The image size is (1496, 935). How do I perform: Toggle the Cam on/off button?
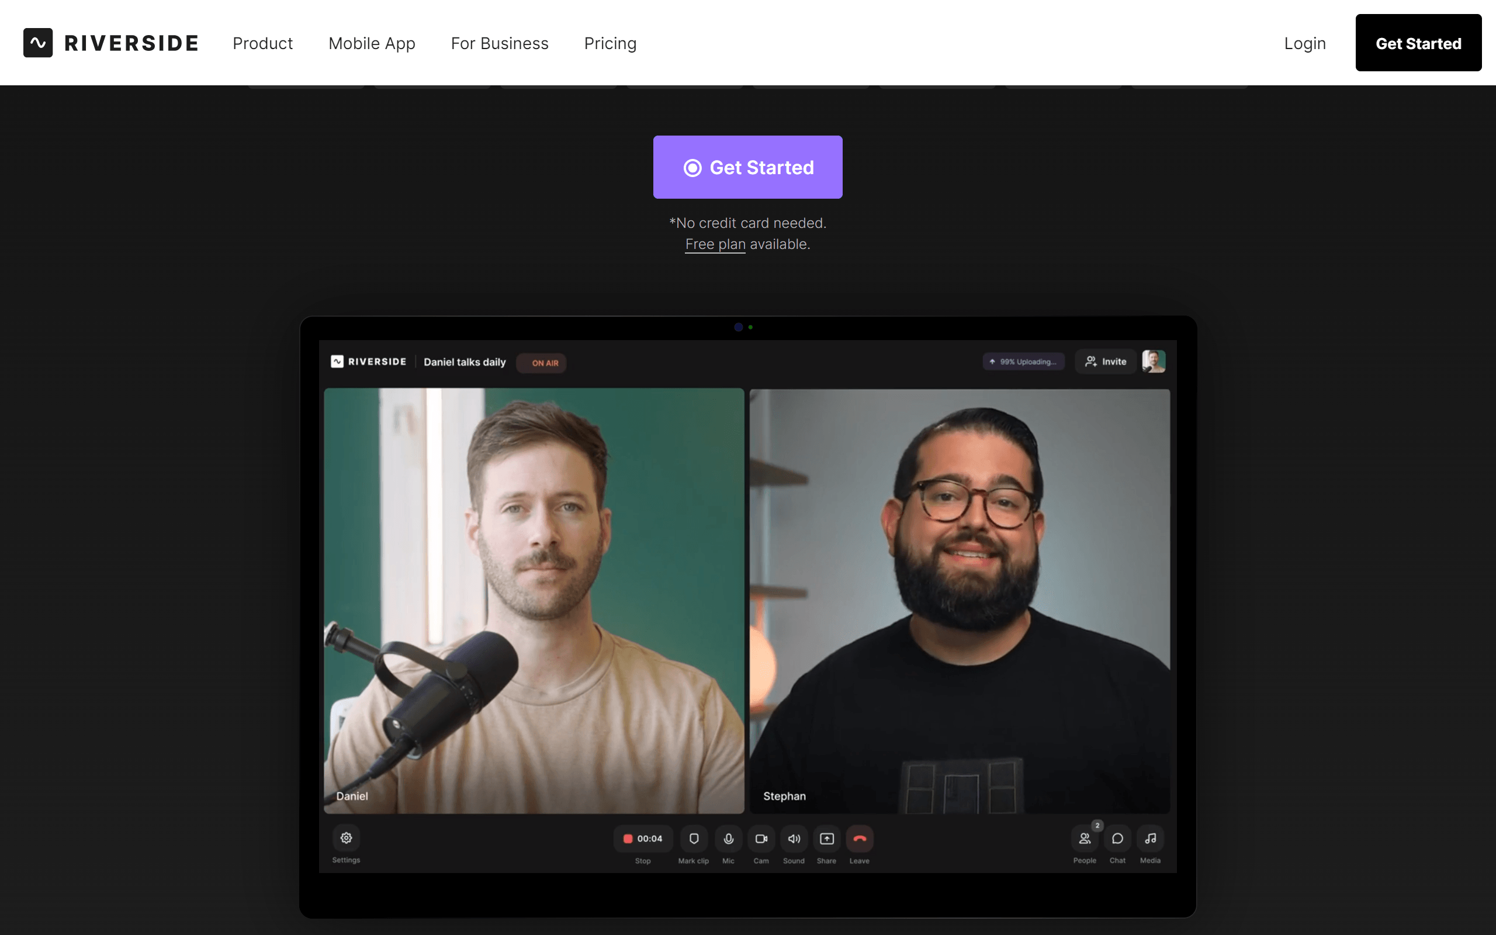click(x=761, y=839)
